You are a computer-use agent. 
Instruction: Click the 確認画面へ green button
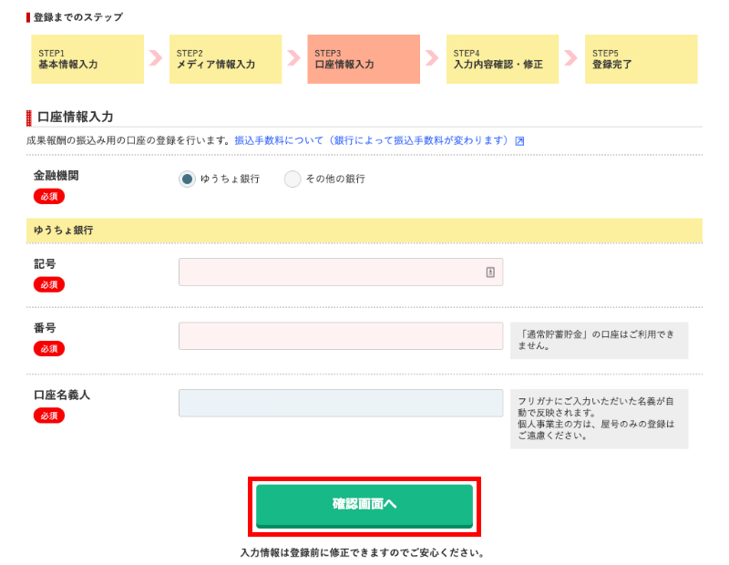click(x=364, y=506)
